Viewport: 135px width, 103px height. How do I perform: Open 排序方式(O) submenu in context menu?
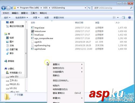pyautogui.click(x=66, y=68)
